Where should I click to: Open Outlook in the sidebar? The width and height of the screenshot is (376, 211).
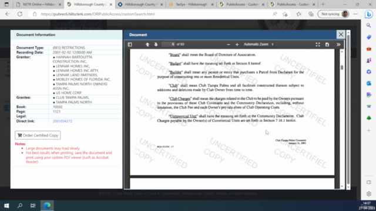pos(369,83)
